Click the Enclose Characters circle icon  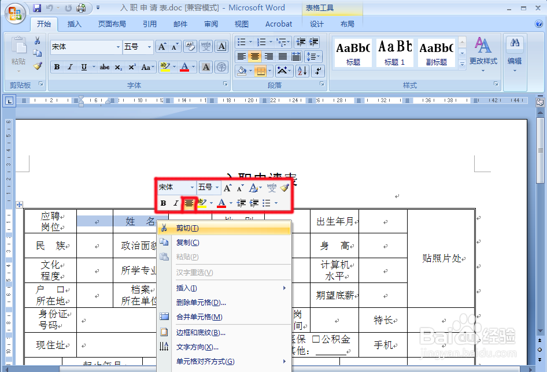pyautogui.click(x=221, y=67)
